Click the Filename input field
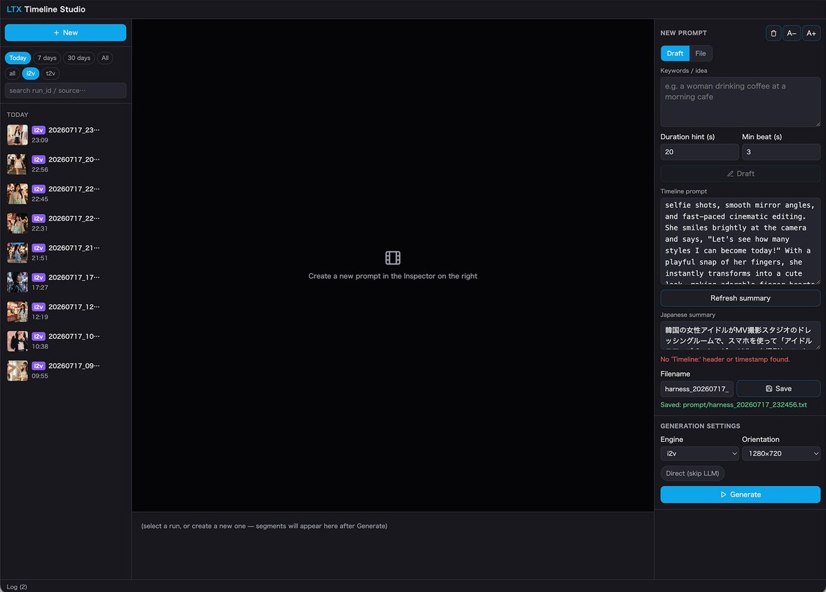This screenshot has width=826, height=592. [x=697, y=389]
